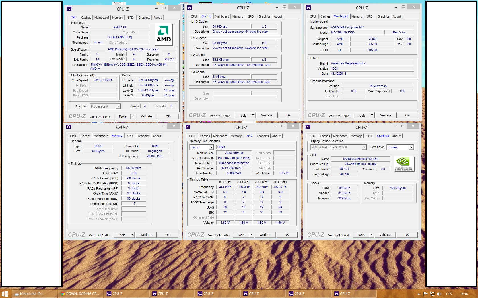Screen dimensions: 478x298
Task: Click CPU-Z title icon of SPD window
Action: coord(188,127)
